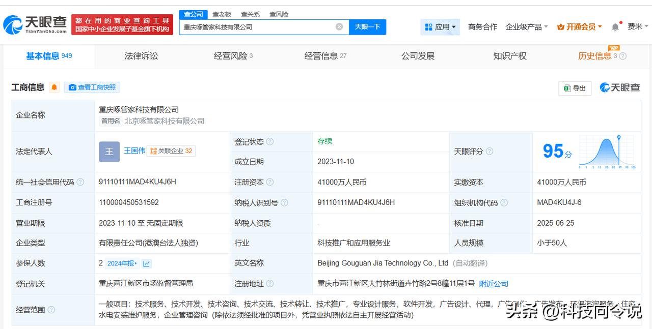This screenshot has height=329, width=652.
Task: Clear the search box with the X icon
Action: point(339,27)
